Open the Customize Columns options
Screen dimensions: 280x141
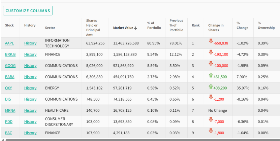click(28, 11)
